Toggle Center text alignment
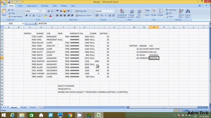Image resolution: width=211 pixels, height=118 pixels. click(x=61, y=15)
